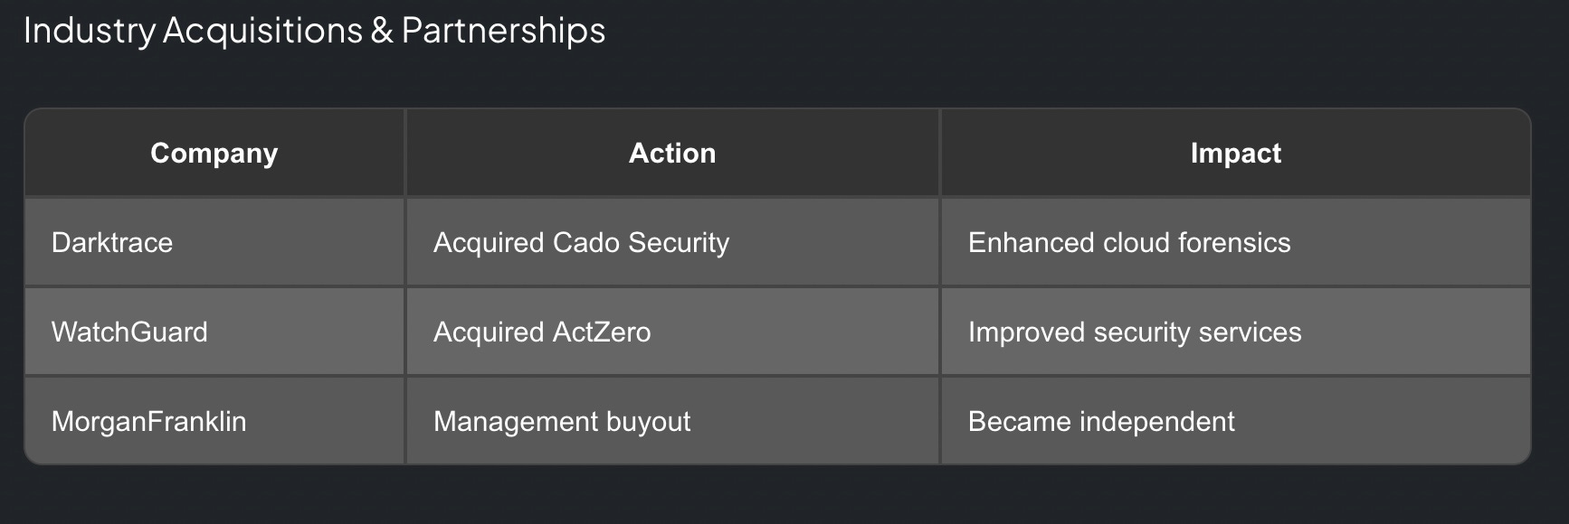Image resolution: width=1569 pixels, height=524 pixels.
Task: Select the Company column header
Action: tap(214, 153)
